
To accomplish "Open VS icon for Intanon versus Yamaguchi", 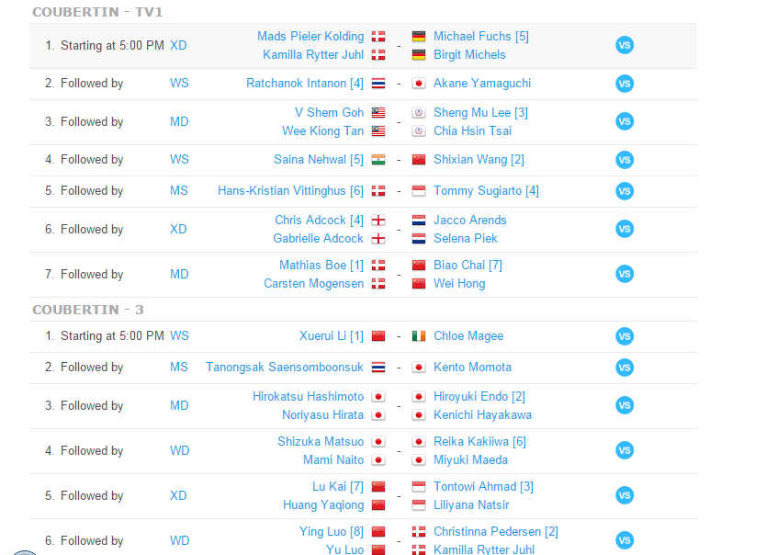I will tap(625, 84).
